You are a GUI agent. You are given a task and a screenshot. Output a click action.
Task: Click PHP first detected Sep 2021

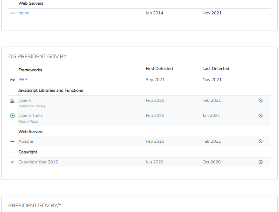[x=155, y=79]
